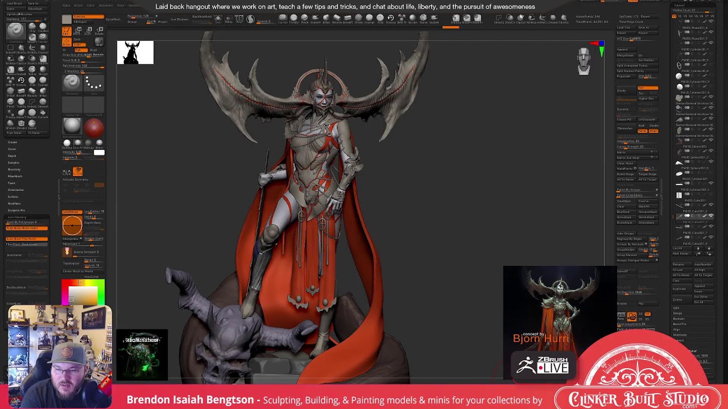Viewport: 728px width, 409px height.
Task: Select the Smooth brush icon
Action: pyautogui.click(x=43, y=103)
